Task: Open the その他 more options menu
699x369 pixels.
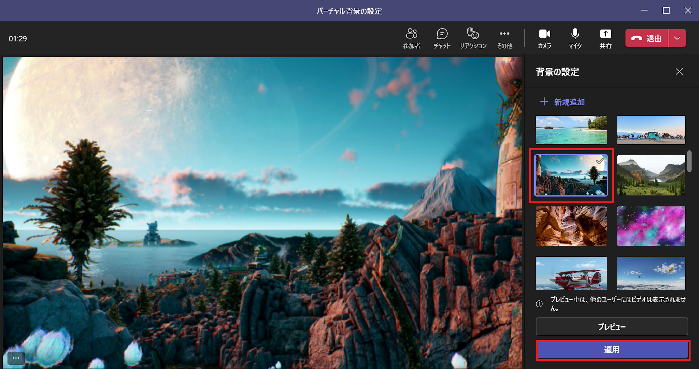Action: [x=504, y=38]
